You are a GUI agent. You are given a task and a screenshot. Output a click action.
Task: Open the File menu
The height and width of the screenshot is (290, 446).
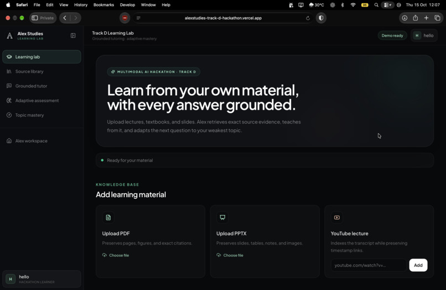click(37, 5)
